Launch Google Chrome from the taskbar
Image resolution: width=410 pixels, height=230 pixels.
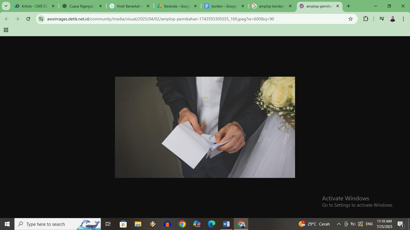tap(182, 224)
